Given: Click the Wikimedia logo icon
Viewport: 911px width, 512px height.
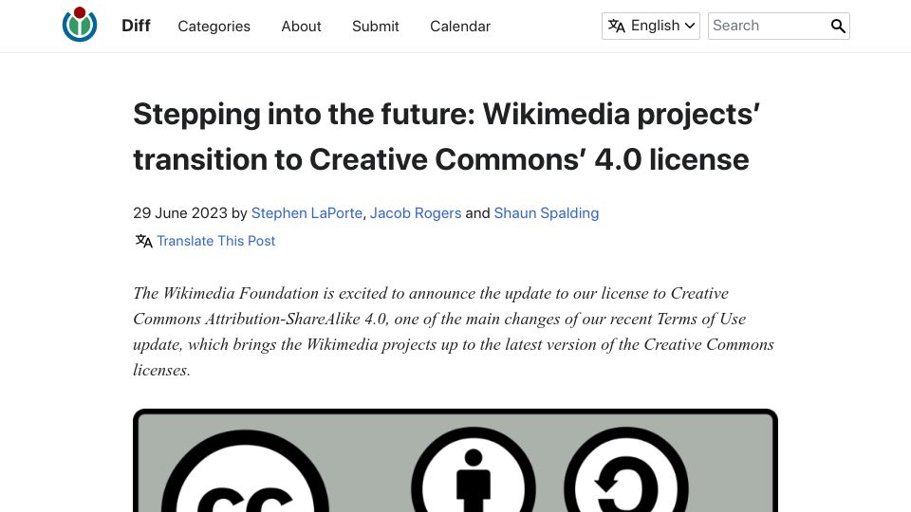Looking at the screenshot, I should 80,25.
